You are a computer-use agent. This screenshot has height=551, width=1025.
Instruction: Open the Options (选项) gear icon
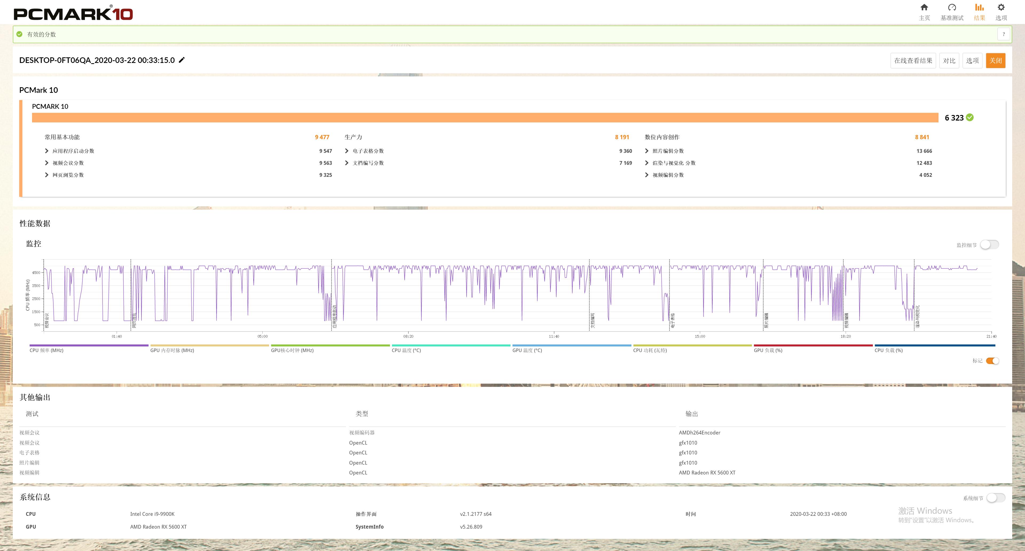point(1001,7)
